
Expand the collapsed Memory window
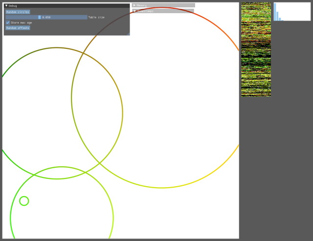[x=134, y=5]
